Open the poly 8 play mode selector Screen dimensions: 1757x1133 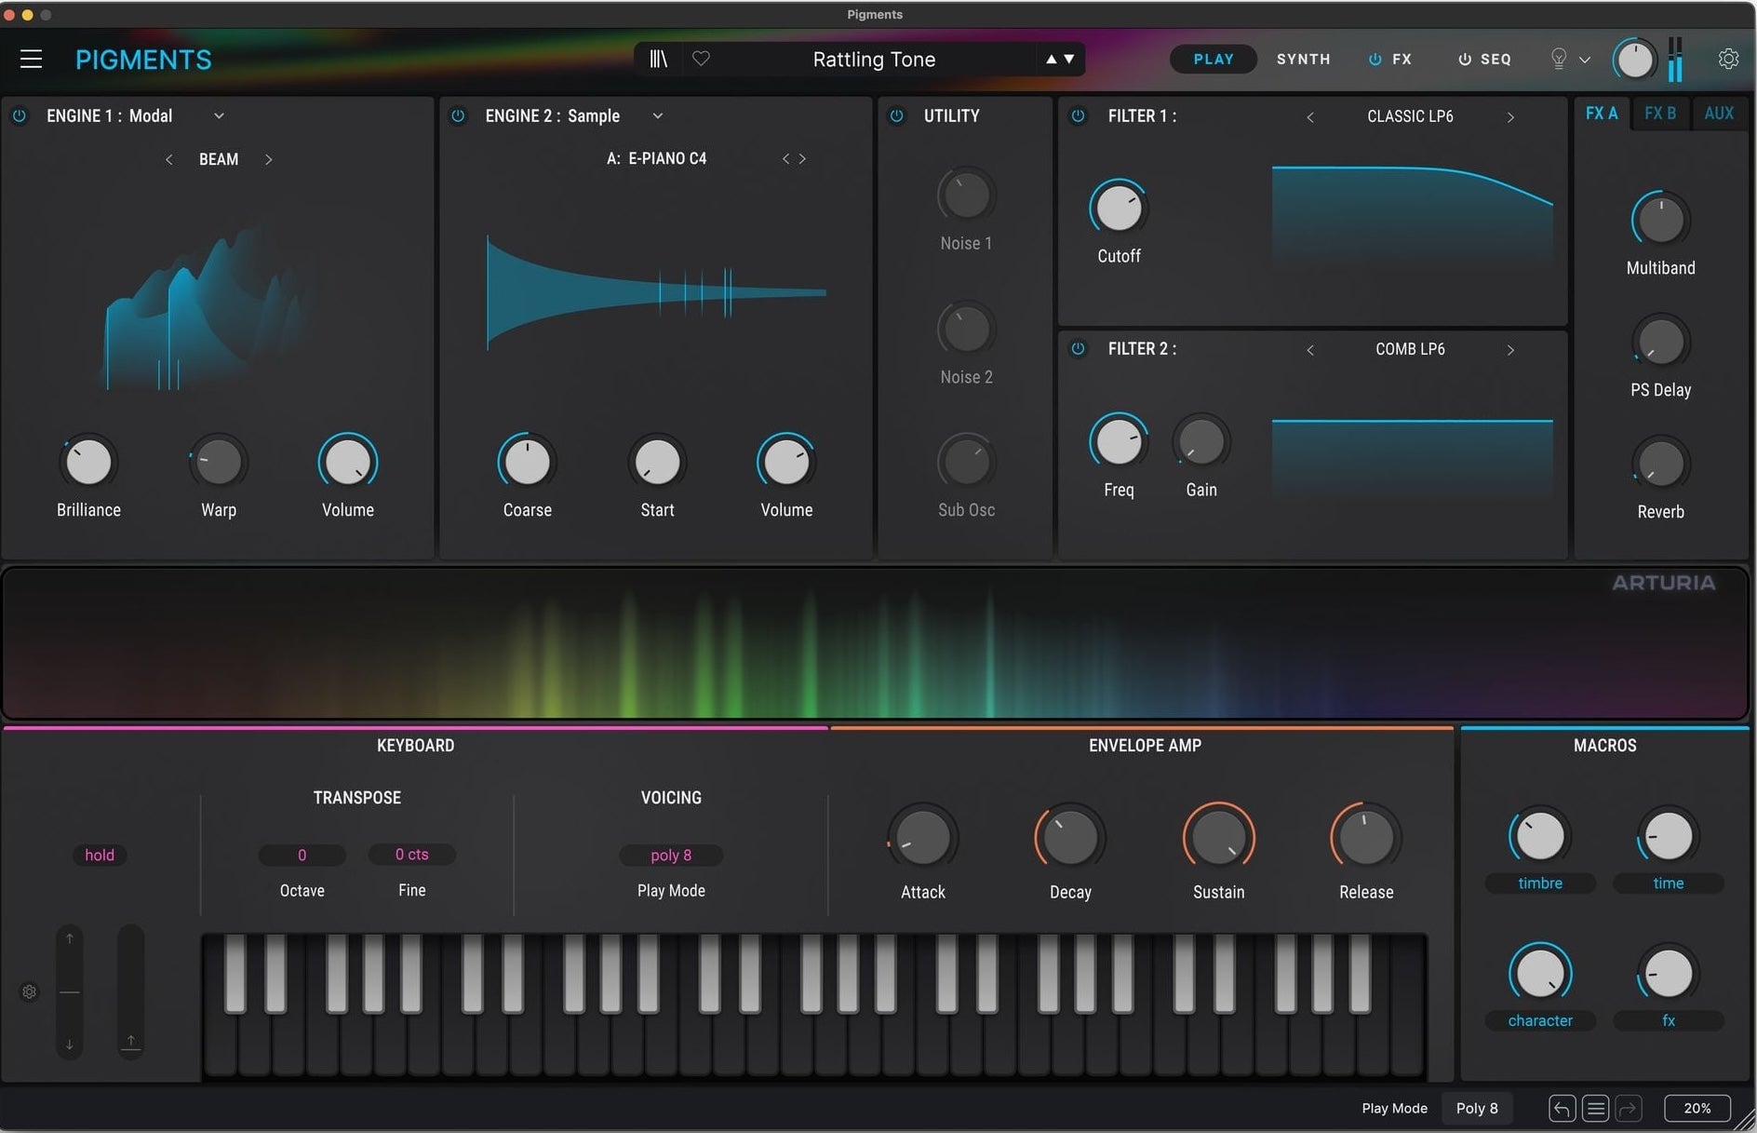pos(671,855)
